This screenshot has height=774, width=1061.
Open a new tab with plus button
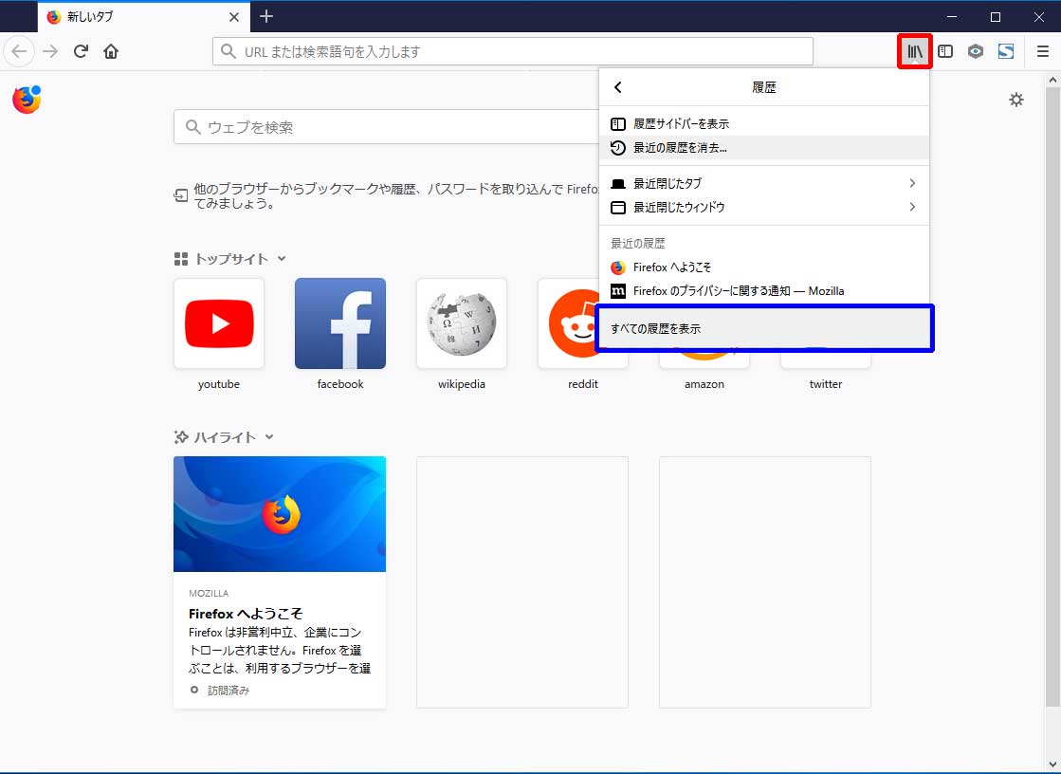click(266, 16)
